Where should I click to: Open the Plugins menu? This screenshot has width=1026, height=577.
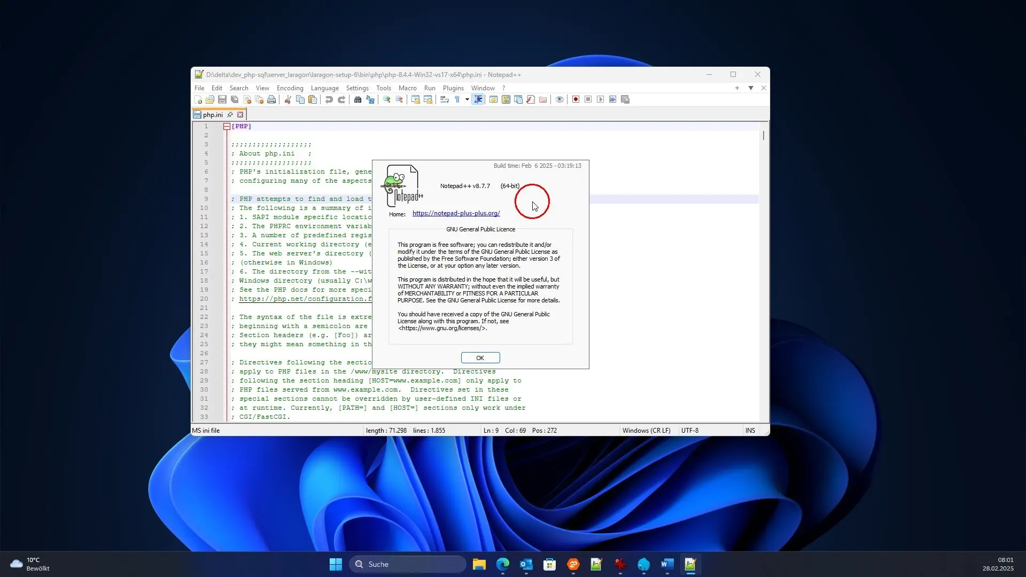tap(453, 88)
